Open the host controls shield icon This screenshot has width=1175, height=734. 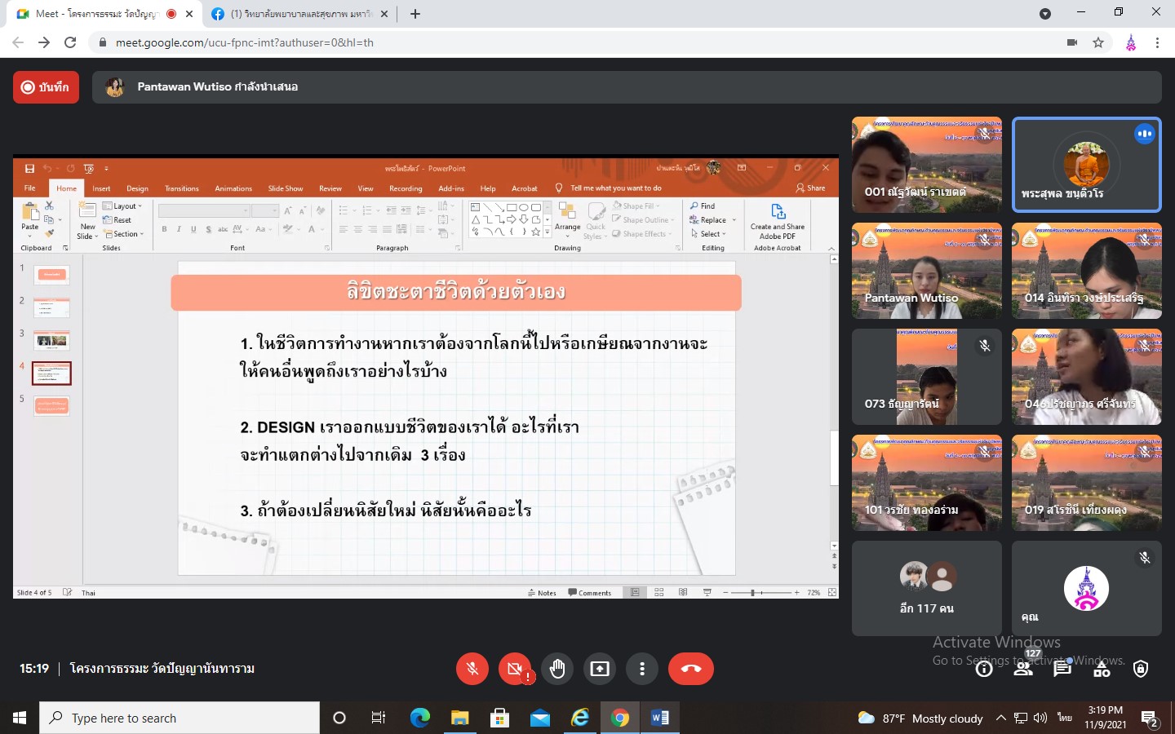[1141, 670]
